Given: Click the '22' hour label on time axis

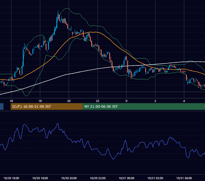Looking at the screenshot, I should 98,101.
